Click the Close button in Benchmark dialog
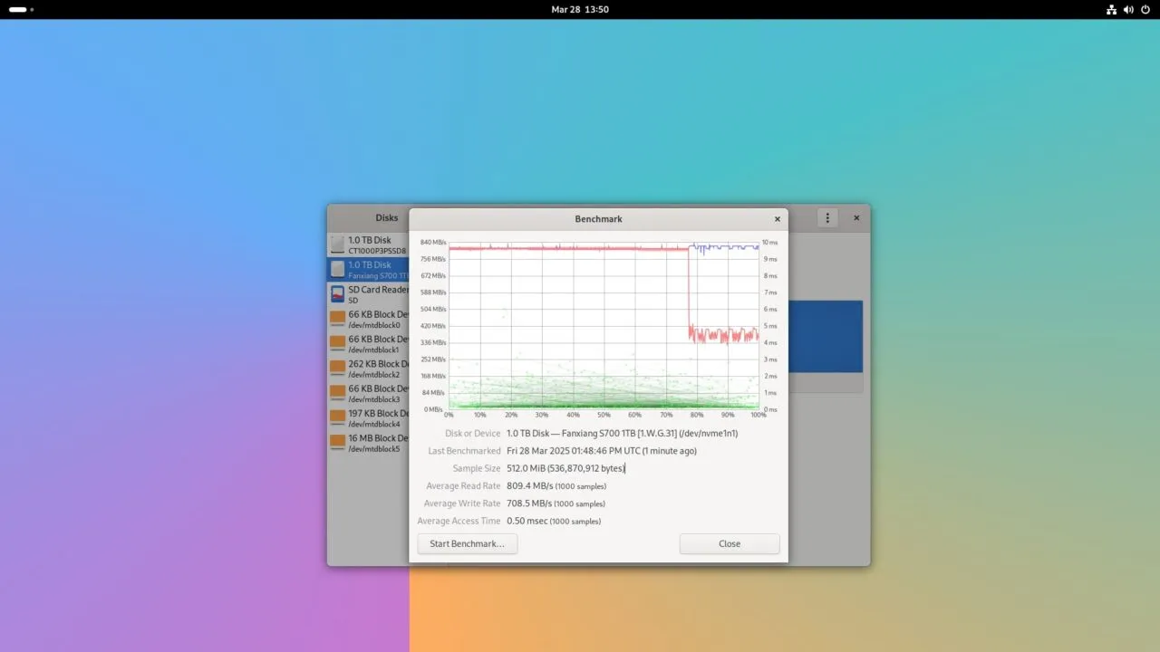Image resolution: width=1160 pixels, height=652 pixels. point(730,544)
